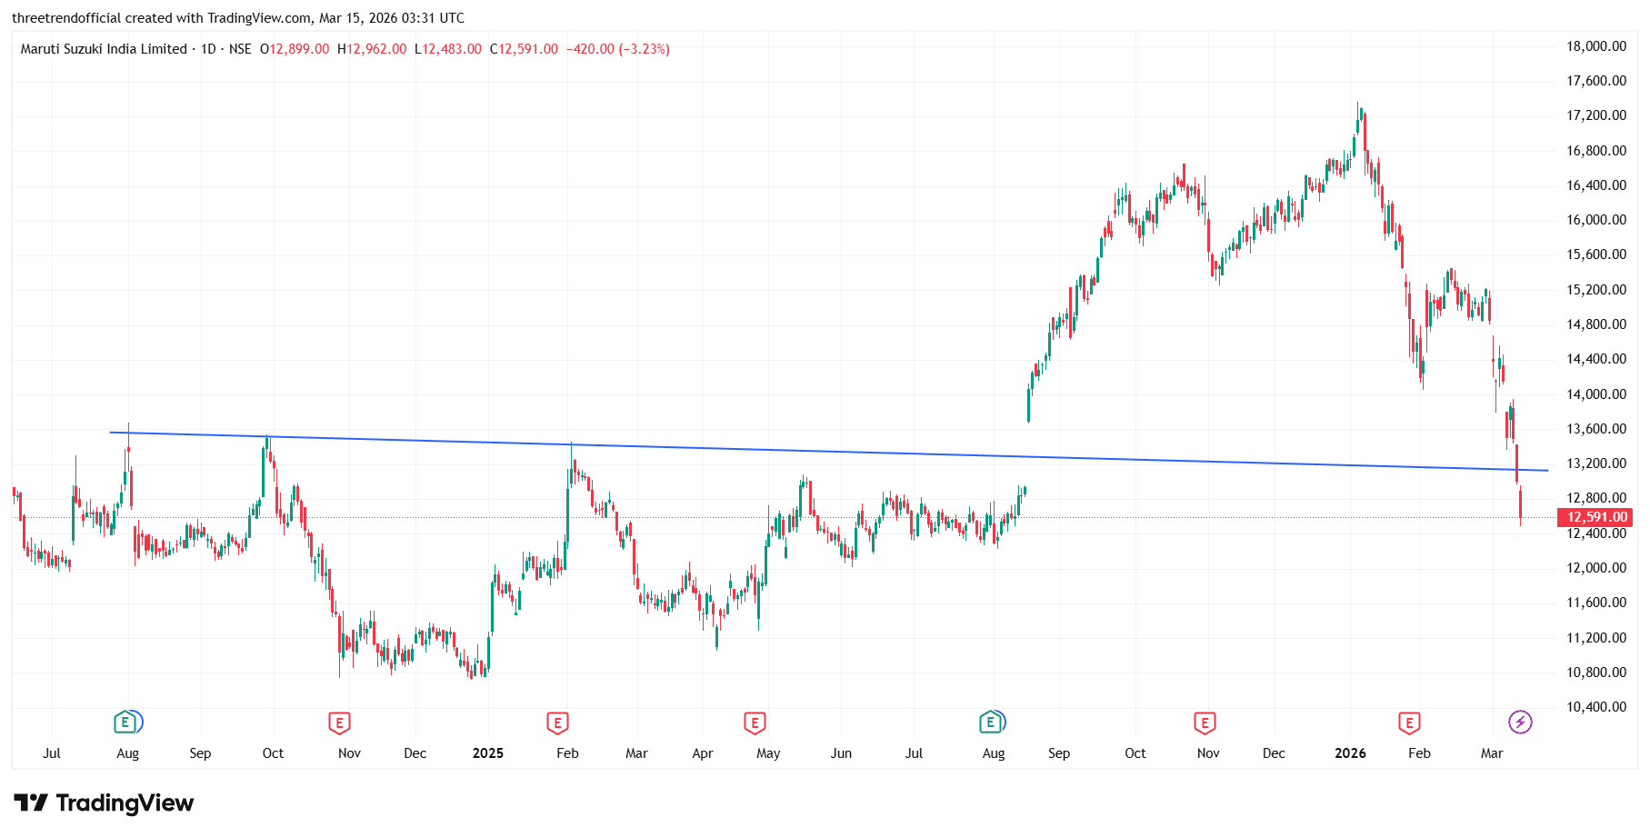The width and height of the screenshot is (1650, 837).
Task: Click the Oct label between 2025 and 2026
Action: pos(1135,753)
